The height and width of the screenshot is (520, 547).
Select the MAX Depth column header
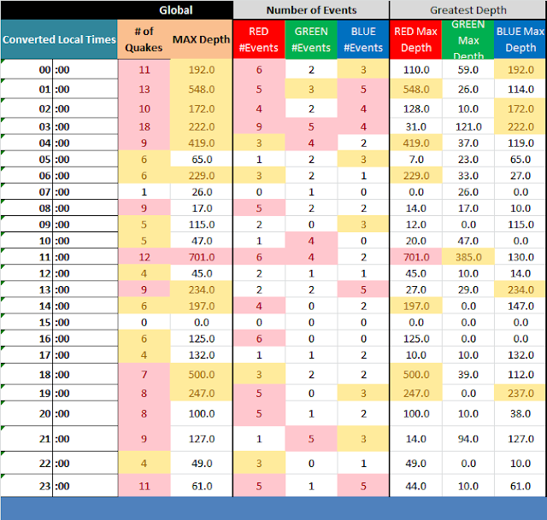click(x=202, y=39)
